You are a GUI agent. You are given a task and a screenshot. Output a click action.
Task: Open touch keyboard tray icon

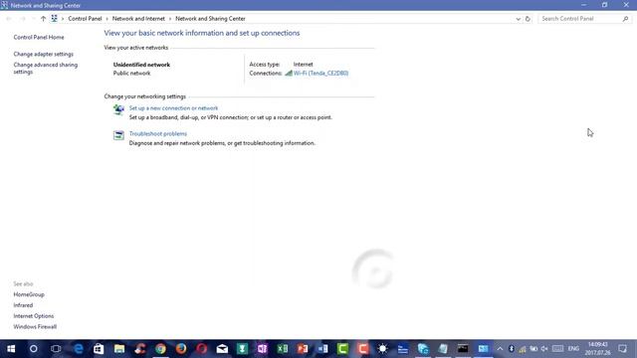coord(557,349)
